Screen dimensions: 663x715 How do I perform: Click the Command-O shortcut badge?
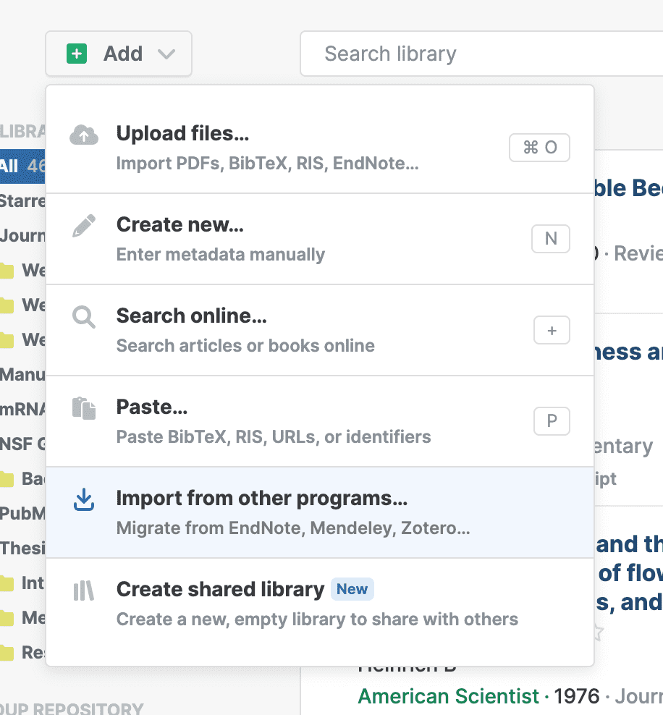coord(539,148)
